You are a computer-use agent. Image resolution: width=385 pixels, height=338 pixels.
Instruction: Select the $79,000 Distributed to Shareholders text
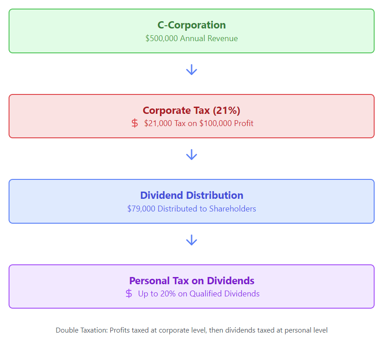coord(192,209)
